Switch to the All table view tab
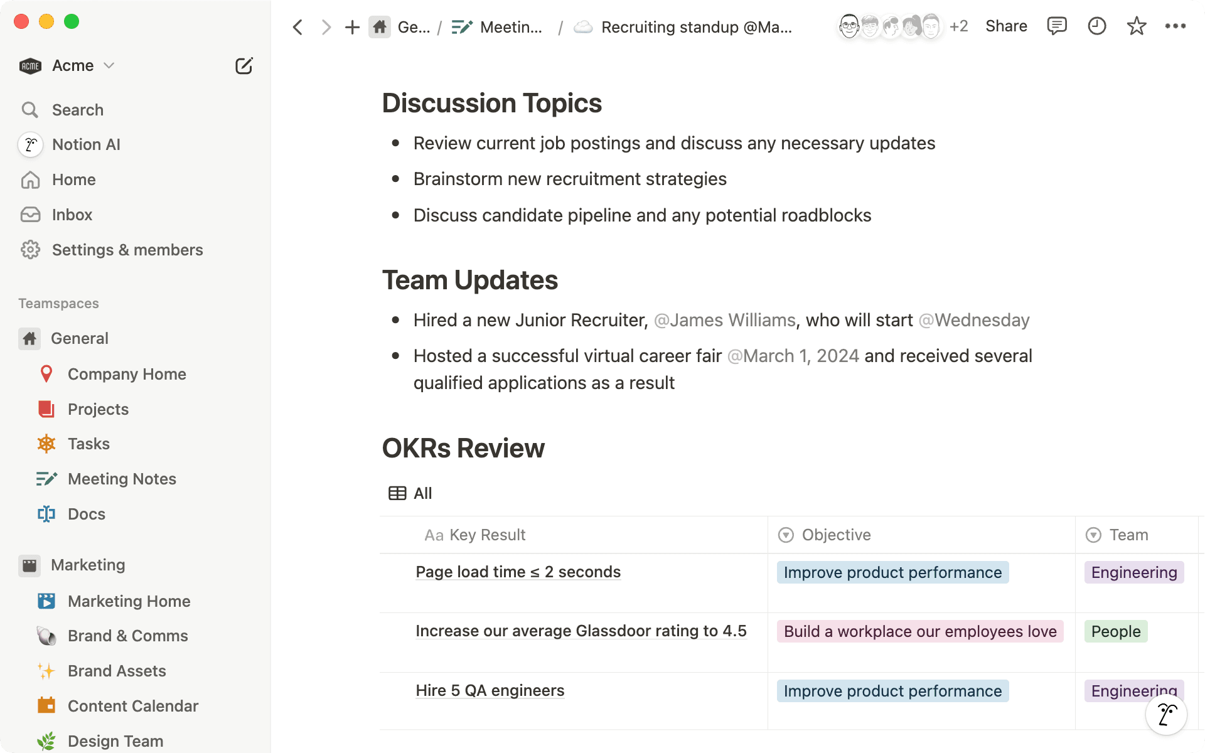 410,493
